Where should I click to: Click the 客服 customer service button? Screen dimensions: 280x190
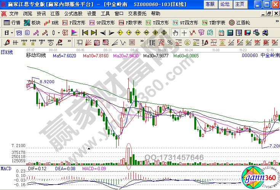click(210, 4)
